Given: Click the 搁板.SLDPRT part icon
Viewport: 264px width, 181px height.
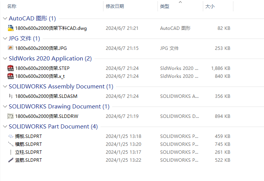Looking at the screenshot, I should (11, 136).
